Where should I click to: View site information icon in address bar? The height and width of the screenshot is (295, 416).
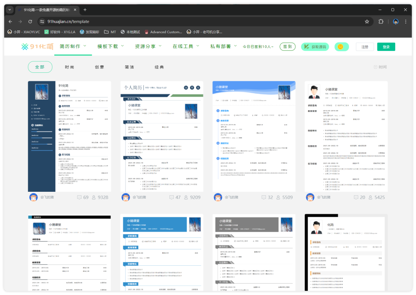point(42,22)
